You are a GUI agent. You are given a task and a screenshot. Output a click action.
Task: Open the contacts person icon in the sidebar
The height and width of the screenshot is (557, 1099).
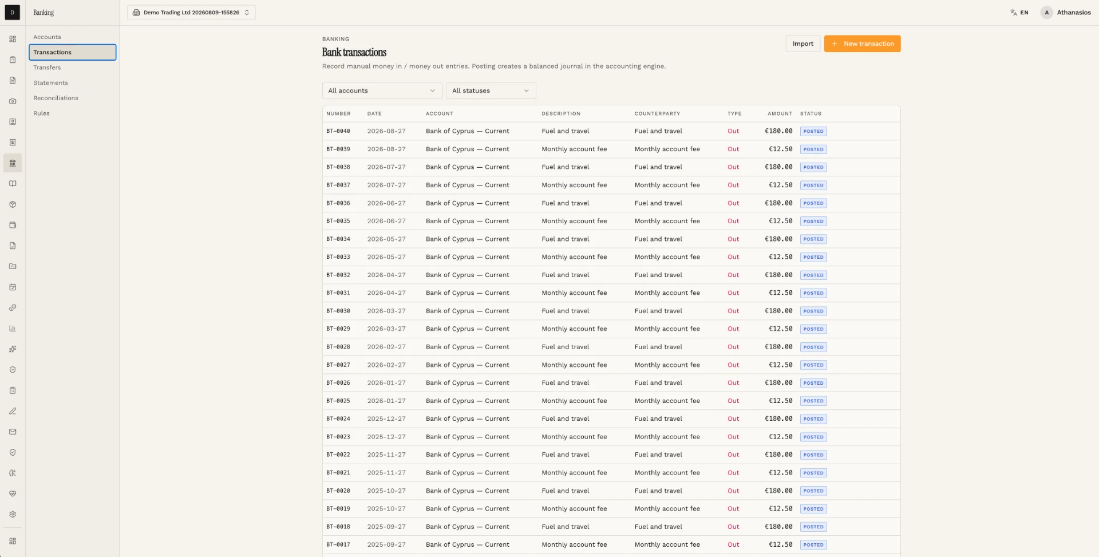click(x=13, y=121)
